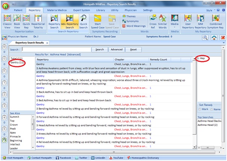The width and height of the screenshot is (227, 161).
Task: Open Media dropdown button
Action: point(175,22)
